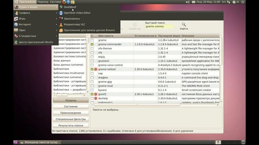
Task: Click the Происхождение filter button
Action: (x=71, y=113)
